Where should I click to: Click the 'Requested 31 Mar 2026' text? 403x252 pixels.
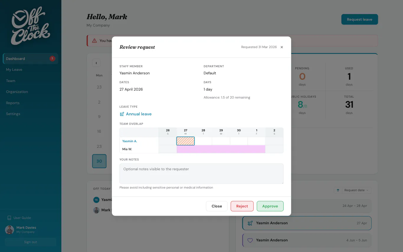pyautogui.click(x=259, y=47)
